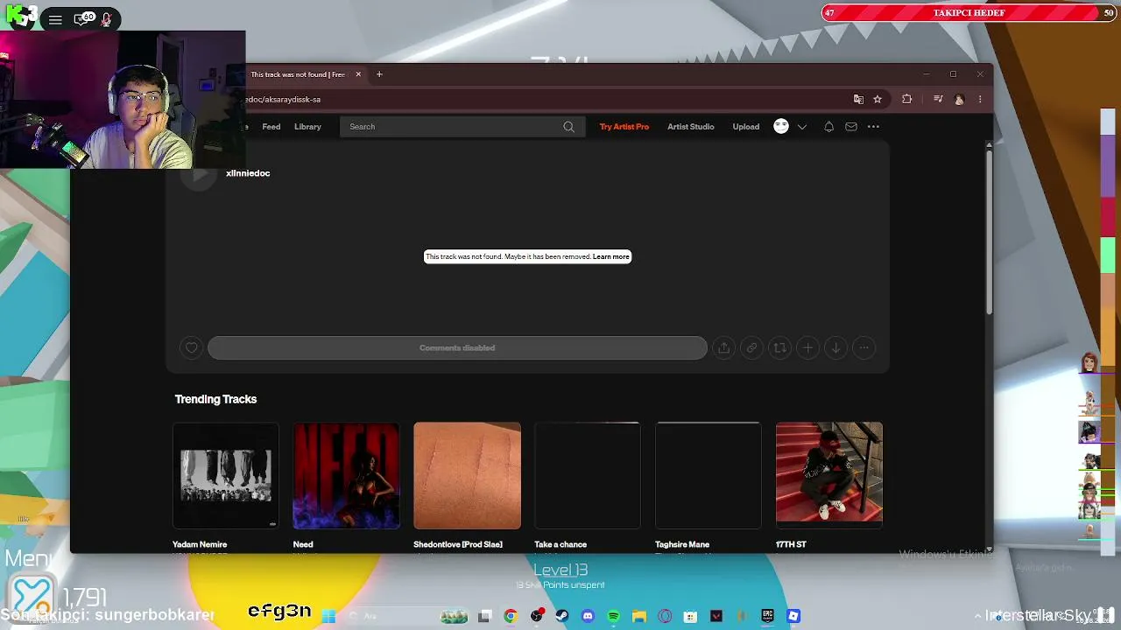Click the Need track title
1121x630 pixels.
click(303, 544)
